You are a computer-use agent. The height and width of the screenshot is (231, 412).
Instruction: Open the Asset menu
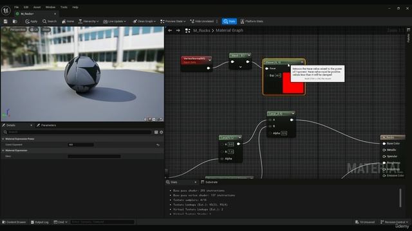(37, 7)
